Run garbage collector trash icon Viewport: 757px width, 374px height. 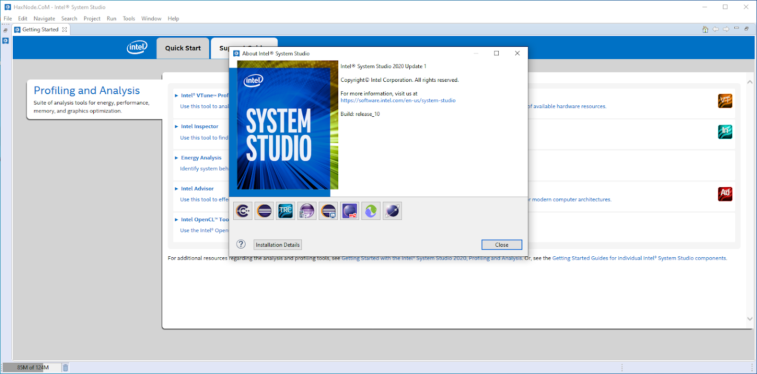click(66, 367)
